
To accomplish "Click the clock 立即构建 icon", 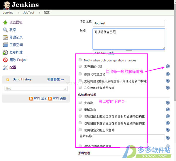I will pos(5,52).
